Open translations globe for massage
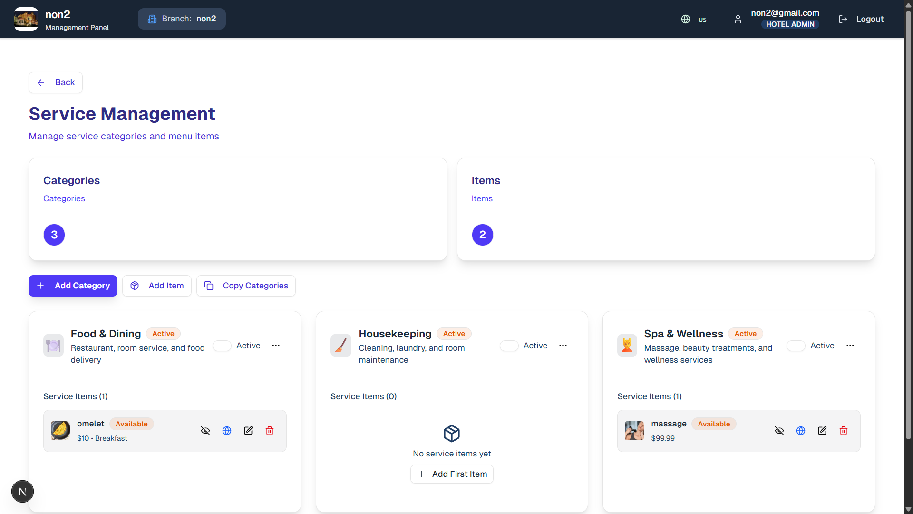 (801, 431)
